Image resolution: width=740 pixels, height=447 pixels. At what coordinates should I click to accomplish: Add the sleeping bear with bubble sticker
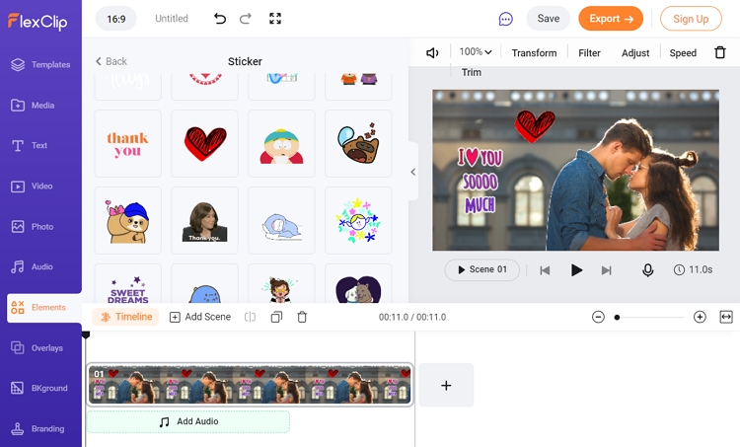(x=358, y=143)
